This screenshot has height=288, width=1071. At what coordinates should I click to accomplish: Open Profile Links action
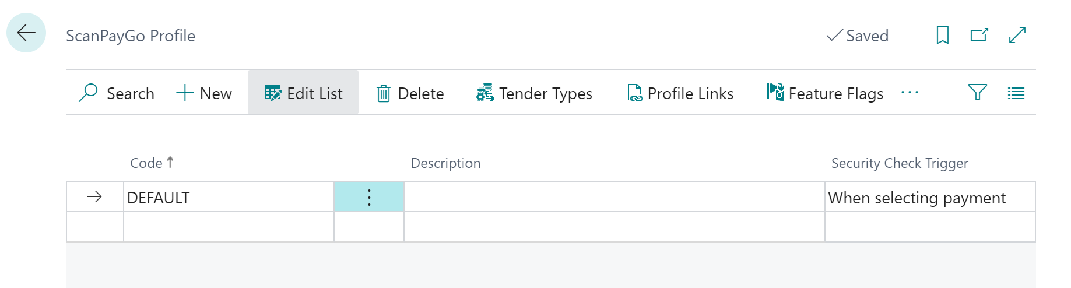(x=680, y=93)
